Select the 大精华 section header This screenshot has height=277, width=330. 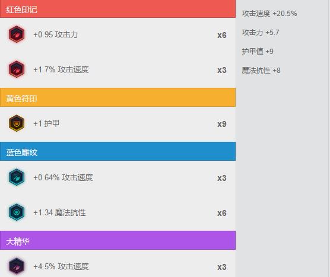pos(118,240)
